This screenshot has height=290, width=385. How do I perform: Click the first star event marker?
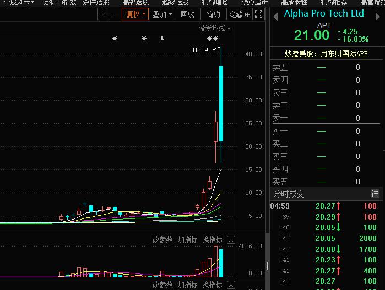[115, 39]
